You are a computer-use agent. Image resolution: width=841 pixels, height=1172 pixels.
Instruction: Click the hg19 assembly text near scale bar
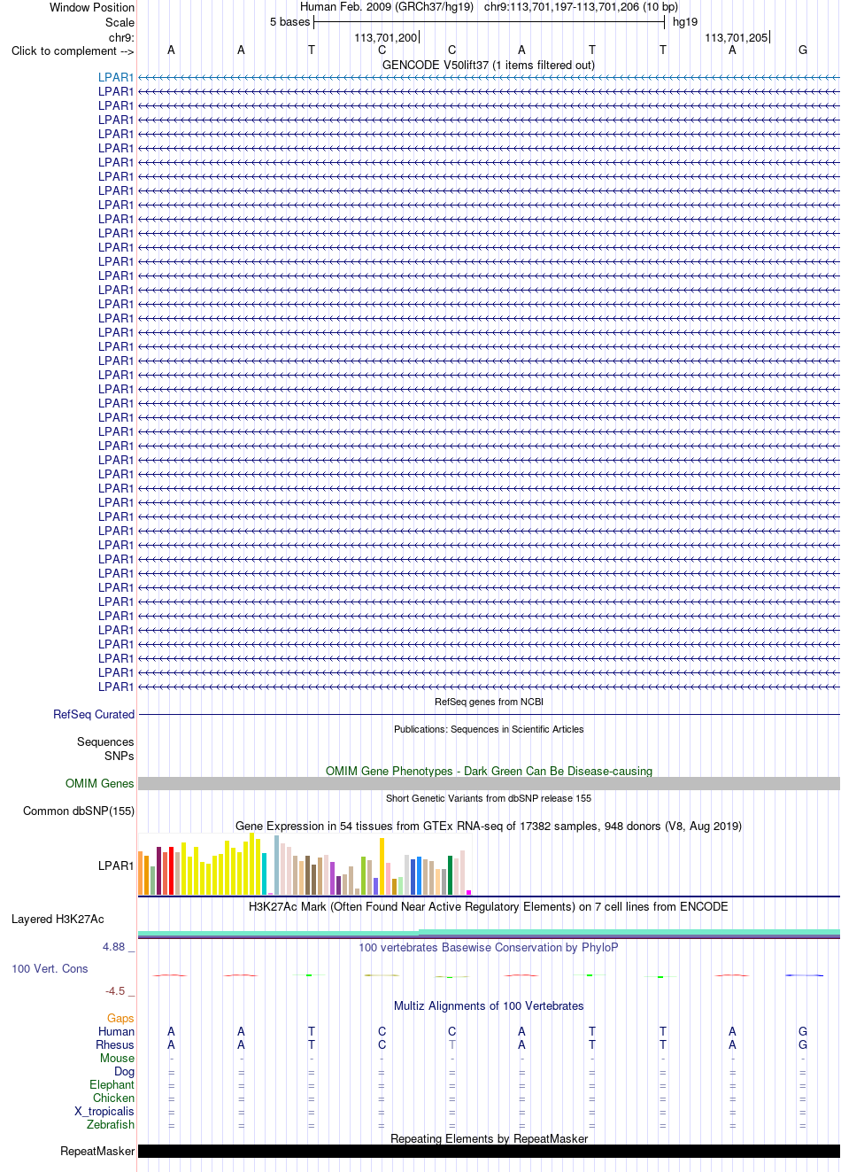pos(685,22)
